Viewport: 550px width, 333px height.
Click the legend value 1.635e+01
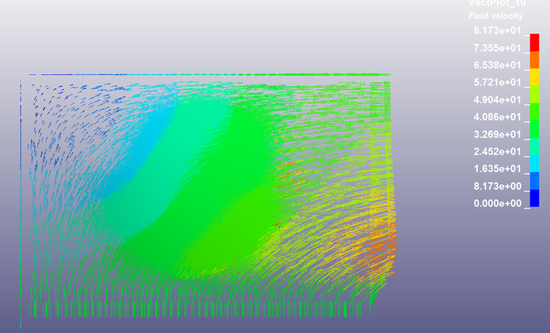click(x=497, y=169)
